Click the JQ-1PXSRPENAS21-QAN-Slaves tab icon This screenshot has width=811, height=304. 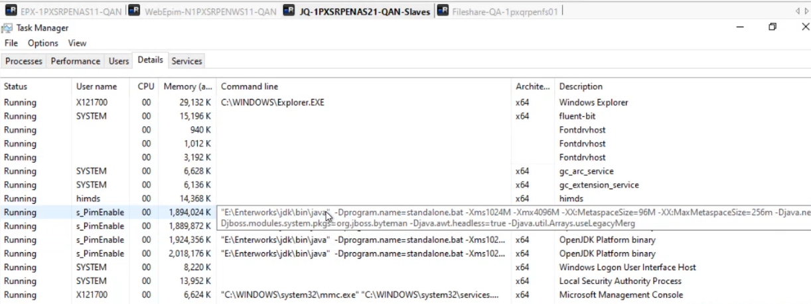[289, 11]
